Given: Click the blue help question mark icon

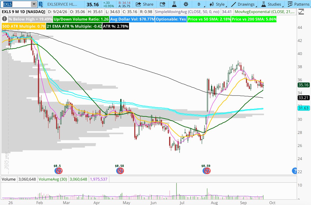Looking at the screenshot, I should (x=294, y=171).
